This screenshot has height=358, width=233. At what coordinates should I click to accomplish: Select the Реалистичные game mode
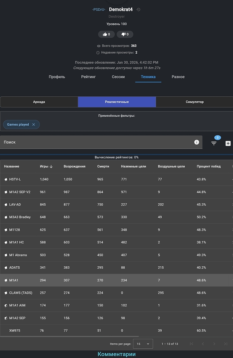[x=117, y=102]
